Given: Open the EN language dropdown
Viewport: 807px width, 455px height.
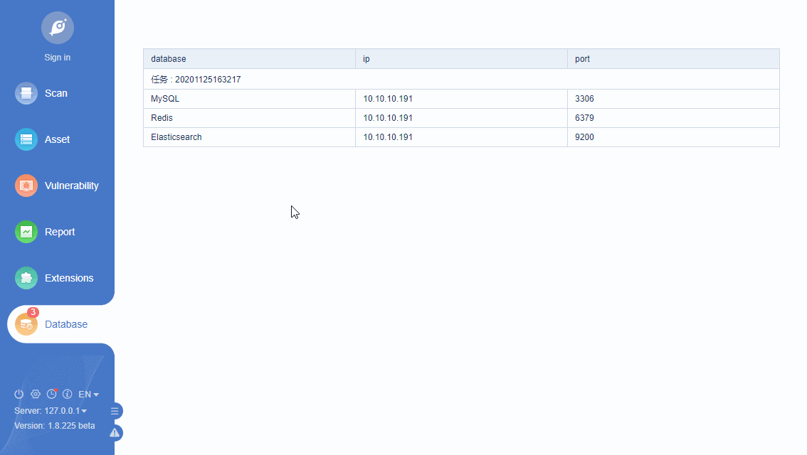Looking at the screenshot, I should [88, 395].
